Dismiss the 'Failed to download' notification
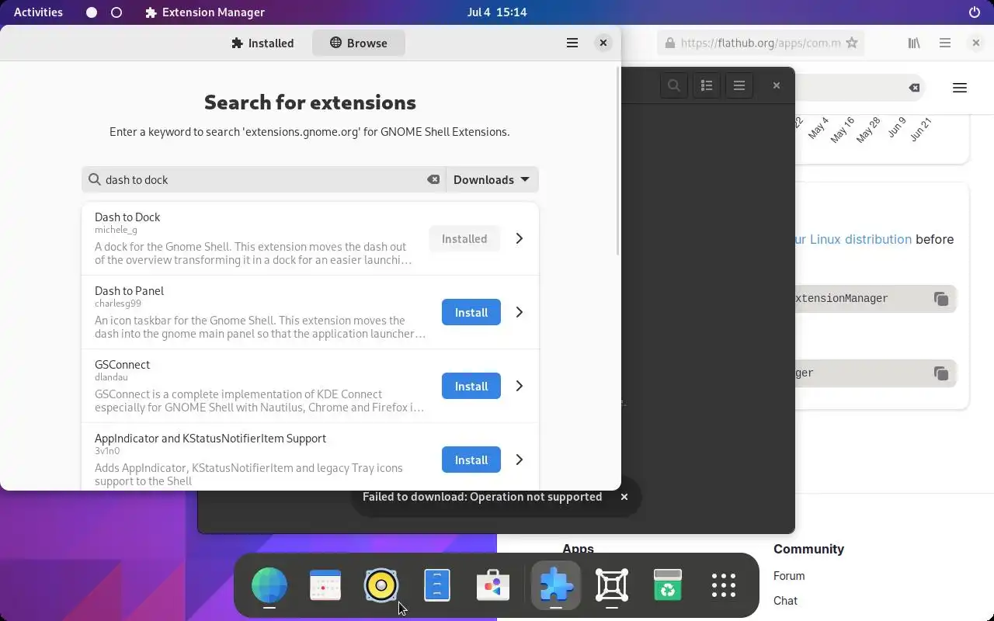The image size is (994, 621). click(x=624, y=497)
